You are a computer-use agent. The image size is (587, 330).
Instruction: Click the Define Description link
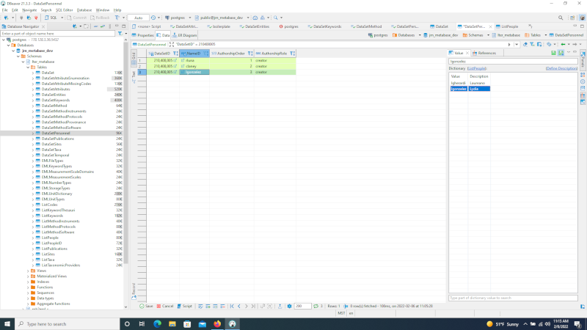pyautogui.click(x=561, y=68)
